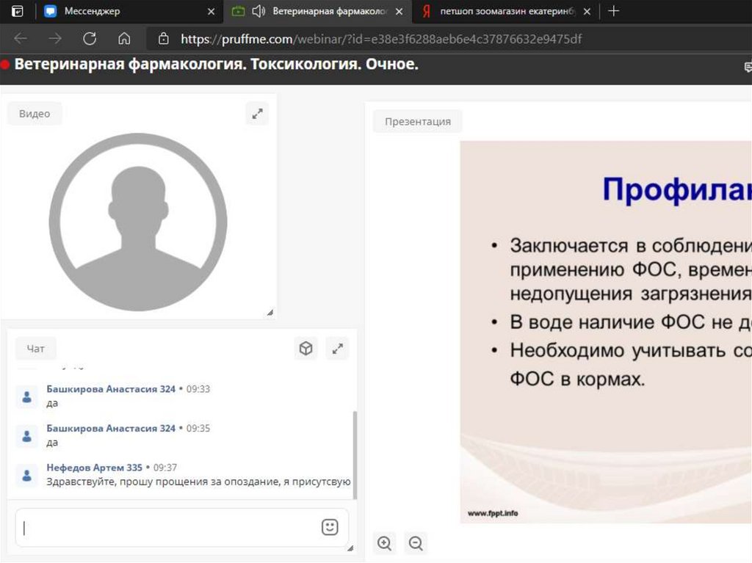752x563 pixels.
Task: Zoom out of the presentation slide
Action: pyautogui.click(x=416, y=543)
